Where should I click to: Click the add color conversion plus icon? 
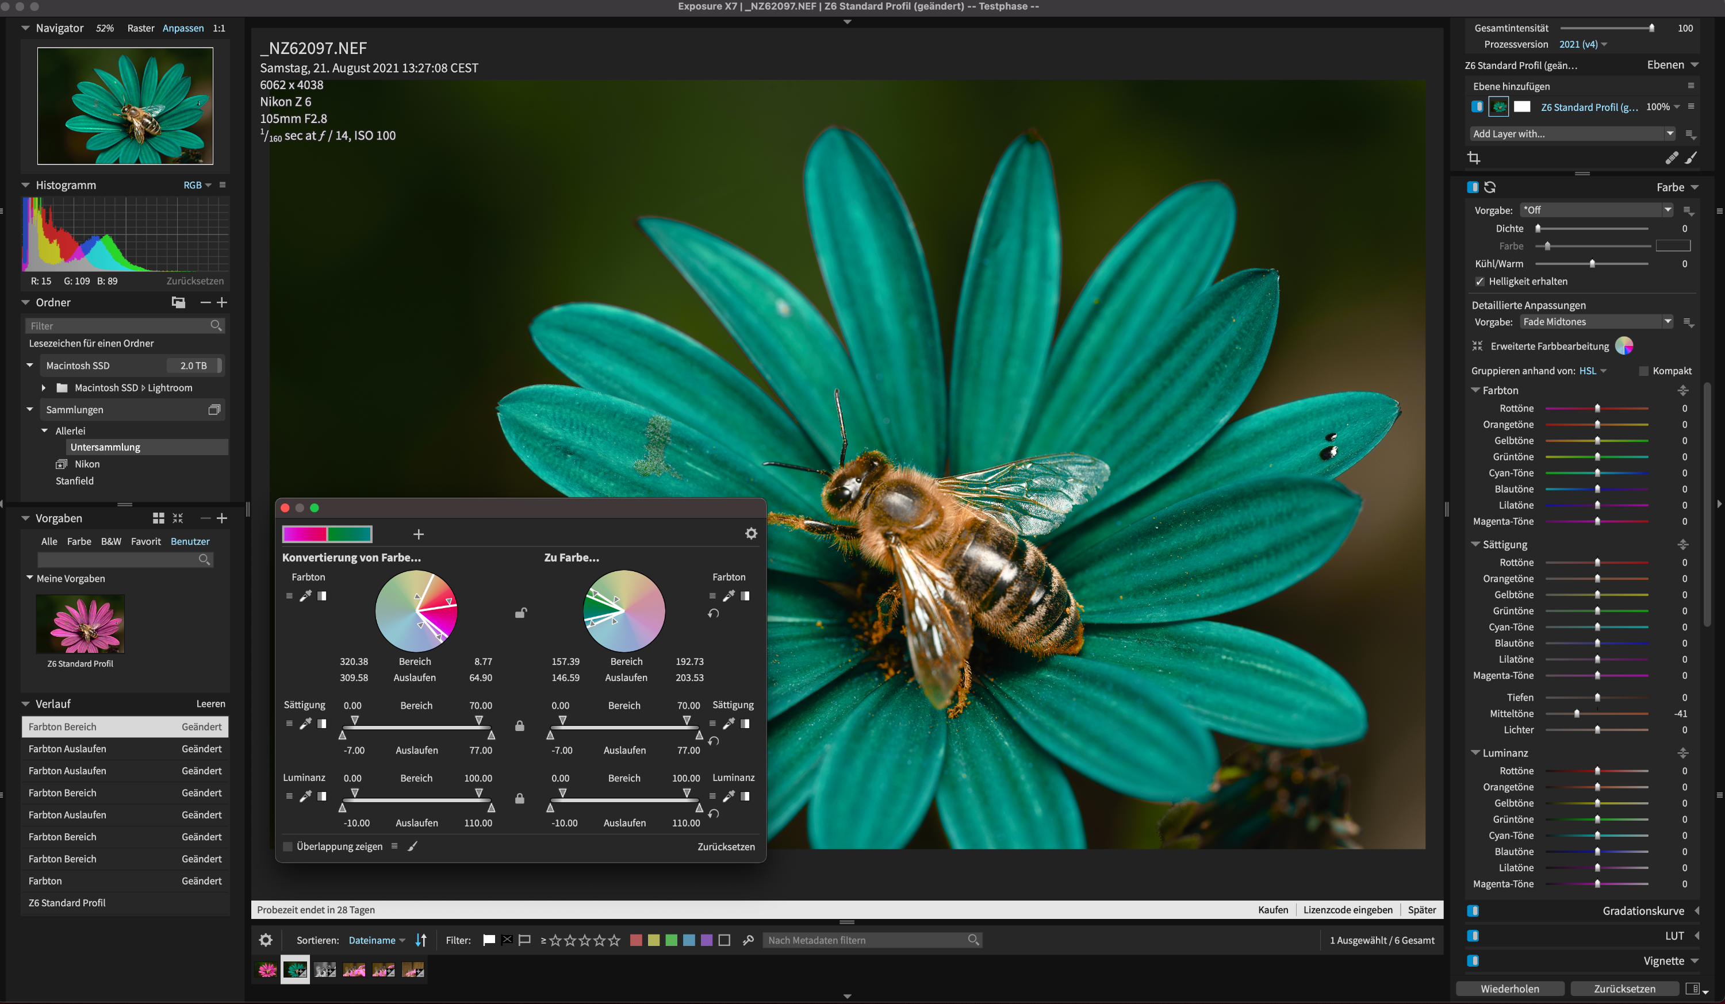tap(418, 534)
